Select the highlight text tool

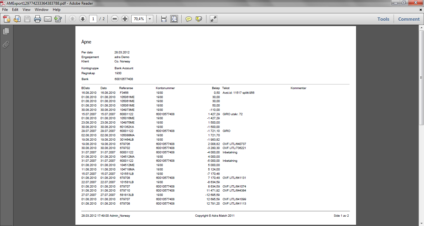[x=199, y=19]
